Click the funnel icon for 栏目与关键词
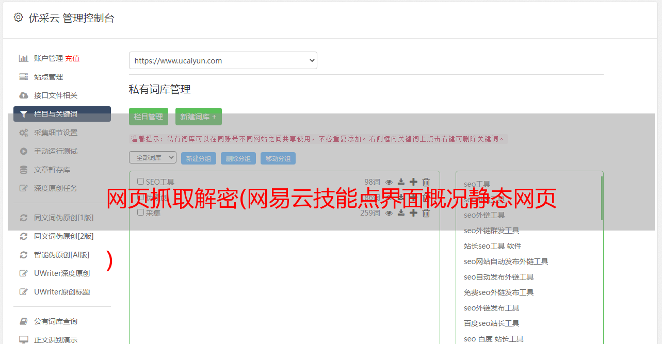The image size is (662, 344). [x=23, y=114]
